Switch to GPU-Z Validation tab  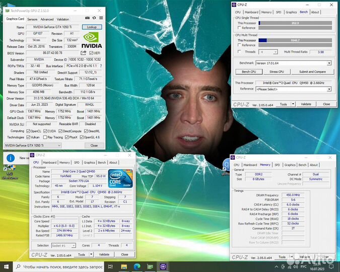tap(63, 19)
